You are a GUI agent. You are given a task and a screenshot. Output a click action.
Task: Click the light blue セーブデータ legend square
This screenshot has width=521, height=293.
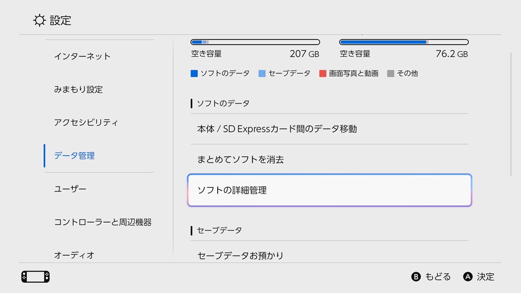tap(262, 73)
